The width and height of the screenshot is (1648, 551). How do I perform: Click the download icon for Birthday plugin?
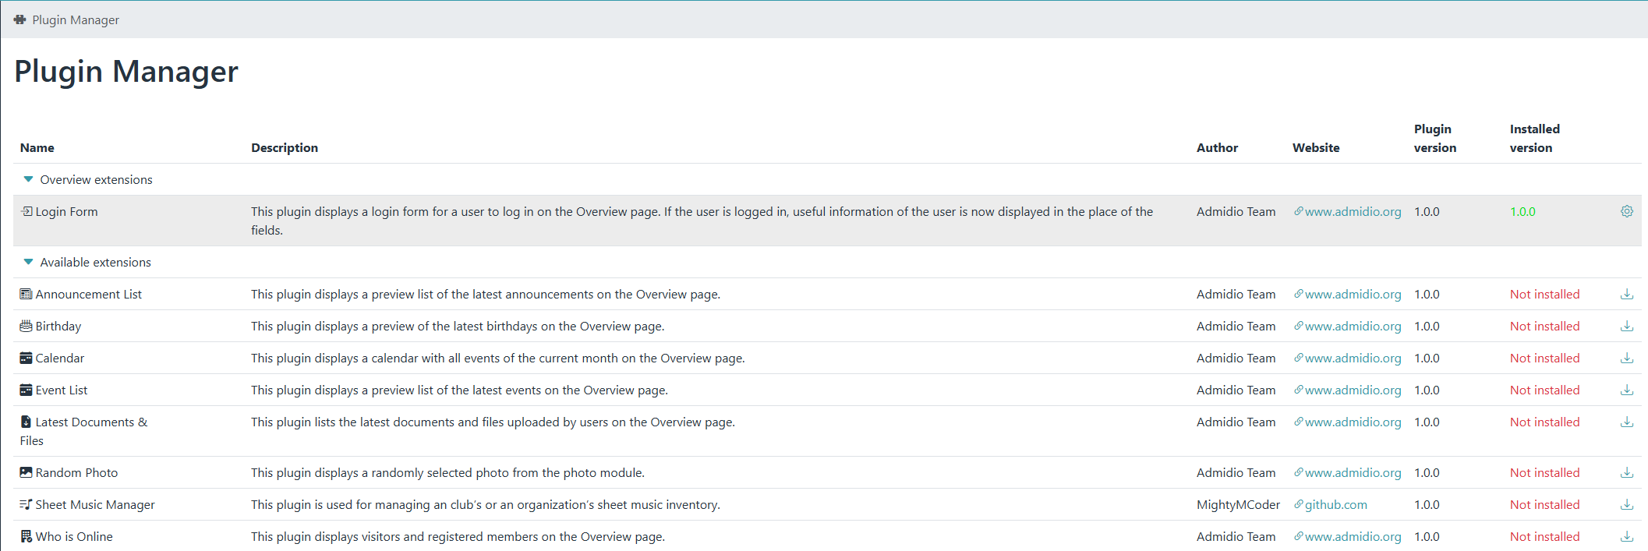point(1626,327)
